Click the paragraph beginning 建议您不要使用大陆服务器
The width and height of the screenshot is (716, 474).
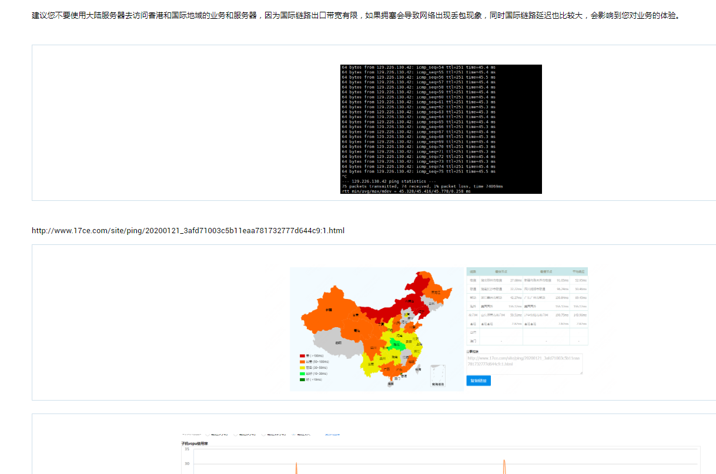(x=357, y=15)
